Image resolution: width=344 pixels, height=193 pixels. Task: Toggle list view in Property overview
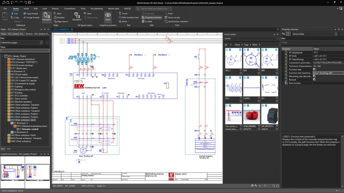(288, 34)
